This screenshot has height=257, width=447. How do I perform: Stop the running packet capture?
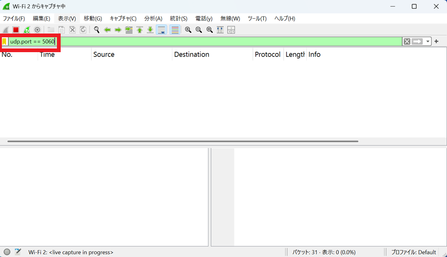tap(16, 30)
